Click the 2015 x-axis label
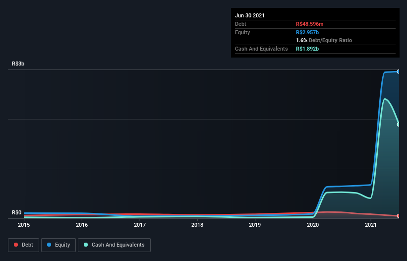The width and height of the screenshot is (407, 261). pyautogui.click(x=24, y=225)
